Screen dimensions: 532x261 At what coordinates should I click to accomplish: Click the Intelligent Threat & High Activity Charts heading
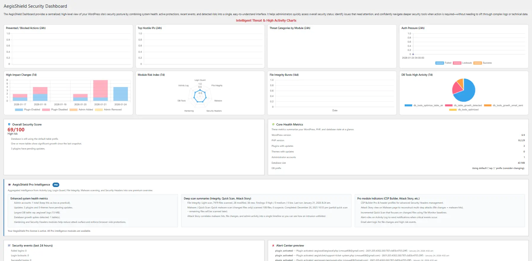click(x=266, y=21)
